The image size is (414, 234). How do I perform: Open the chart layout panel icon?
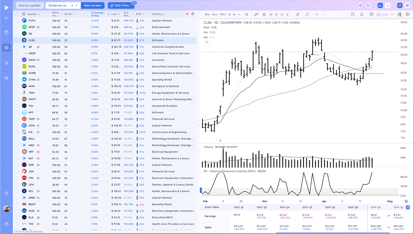(371, 14)
